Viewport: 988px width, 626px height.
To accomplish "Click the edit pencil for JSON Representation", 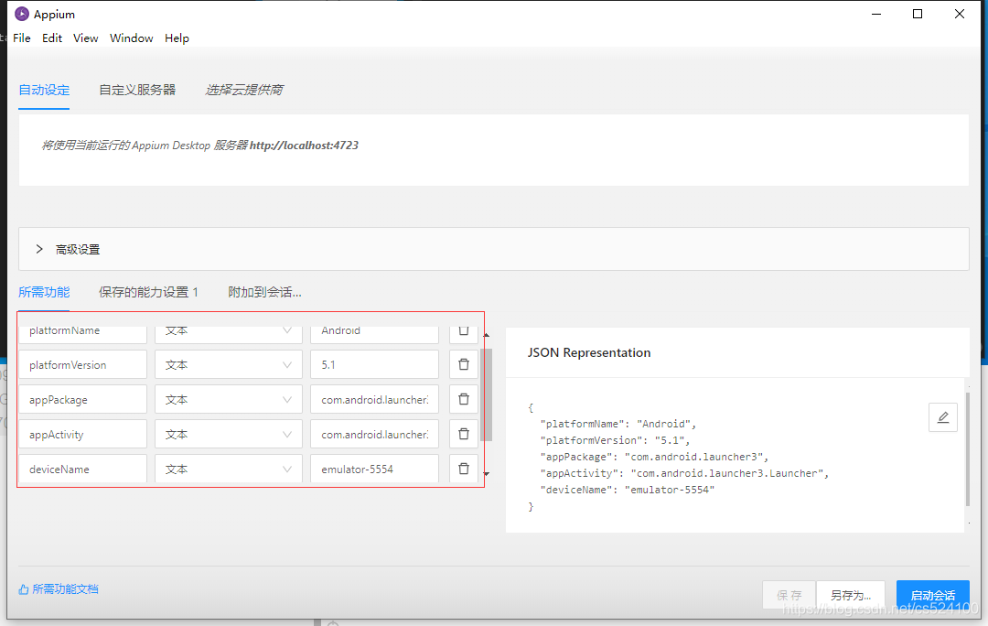I will (x=942, y=417).
